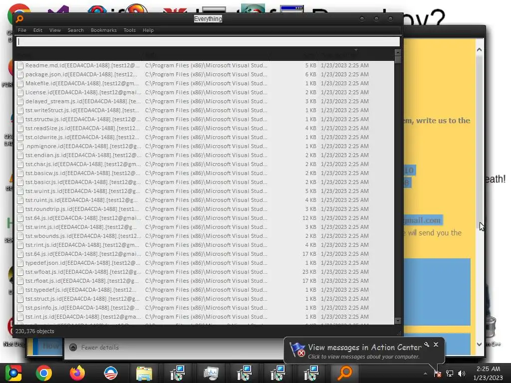Select the tst.endian.js file name
Screen dimensions: 511x383
(83, 155)
